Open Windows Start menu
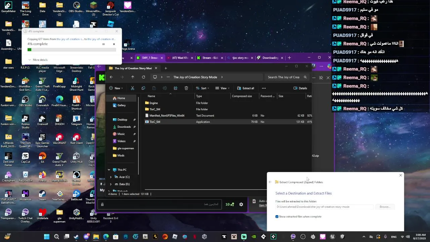 coord(47,237)
